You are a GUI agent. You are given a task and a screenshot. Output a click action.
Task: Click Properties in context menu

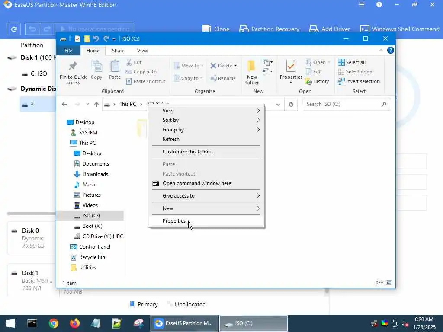pos(206,221)
